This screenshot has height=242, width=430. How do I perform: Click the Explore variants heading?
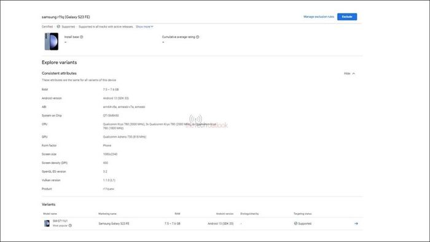point(59,63)
